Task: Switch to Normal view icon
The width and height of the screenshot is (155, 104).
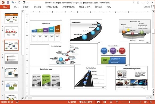Action: 98,102
